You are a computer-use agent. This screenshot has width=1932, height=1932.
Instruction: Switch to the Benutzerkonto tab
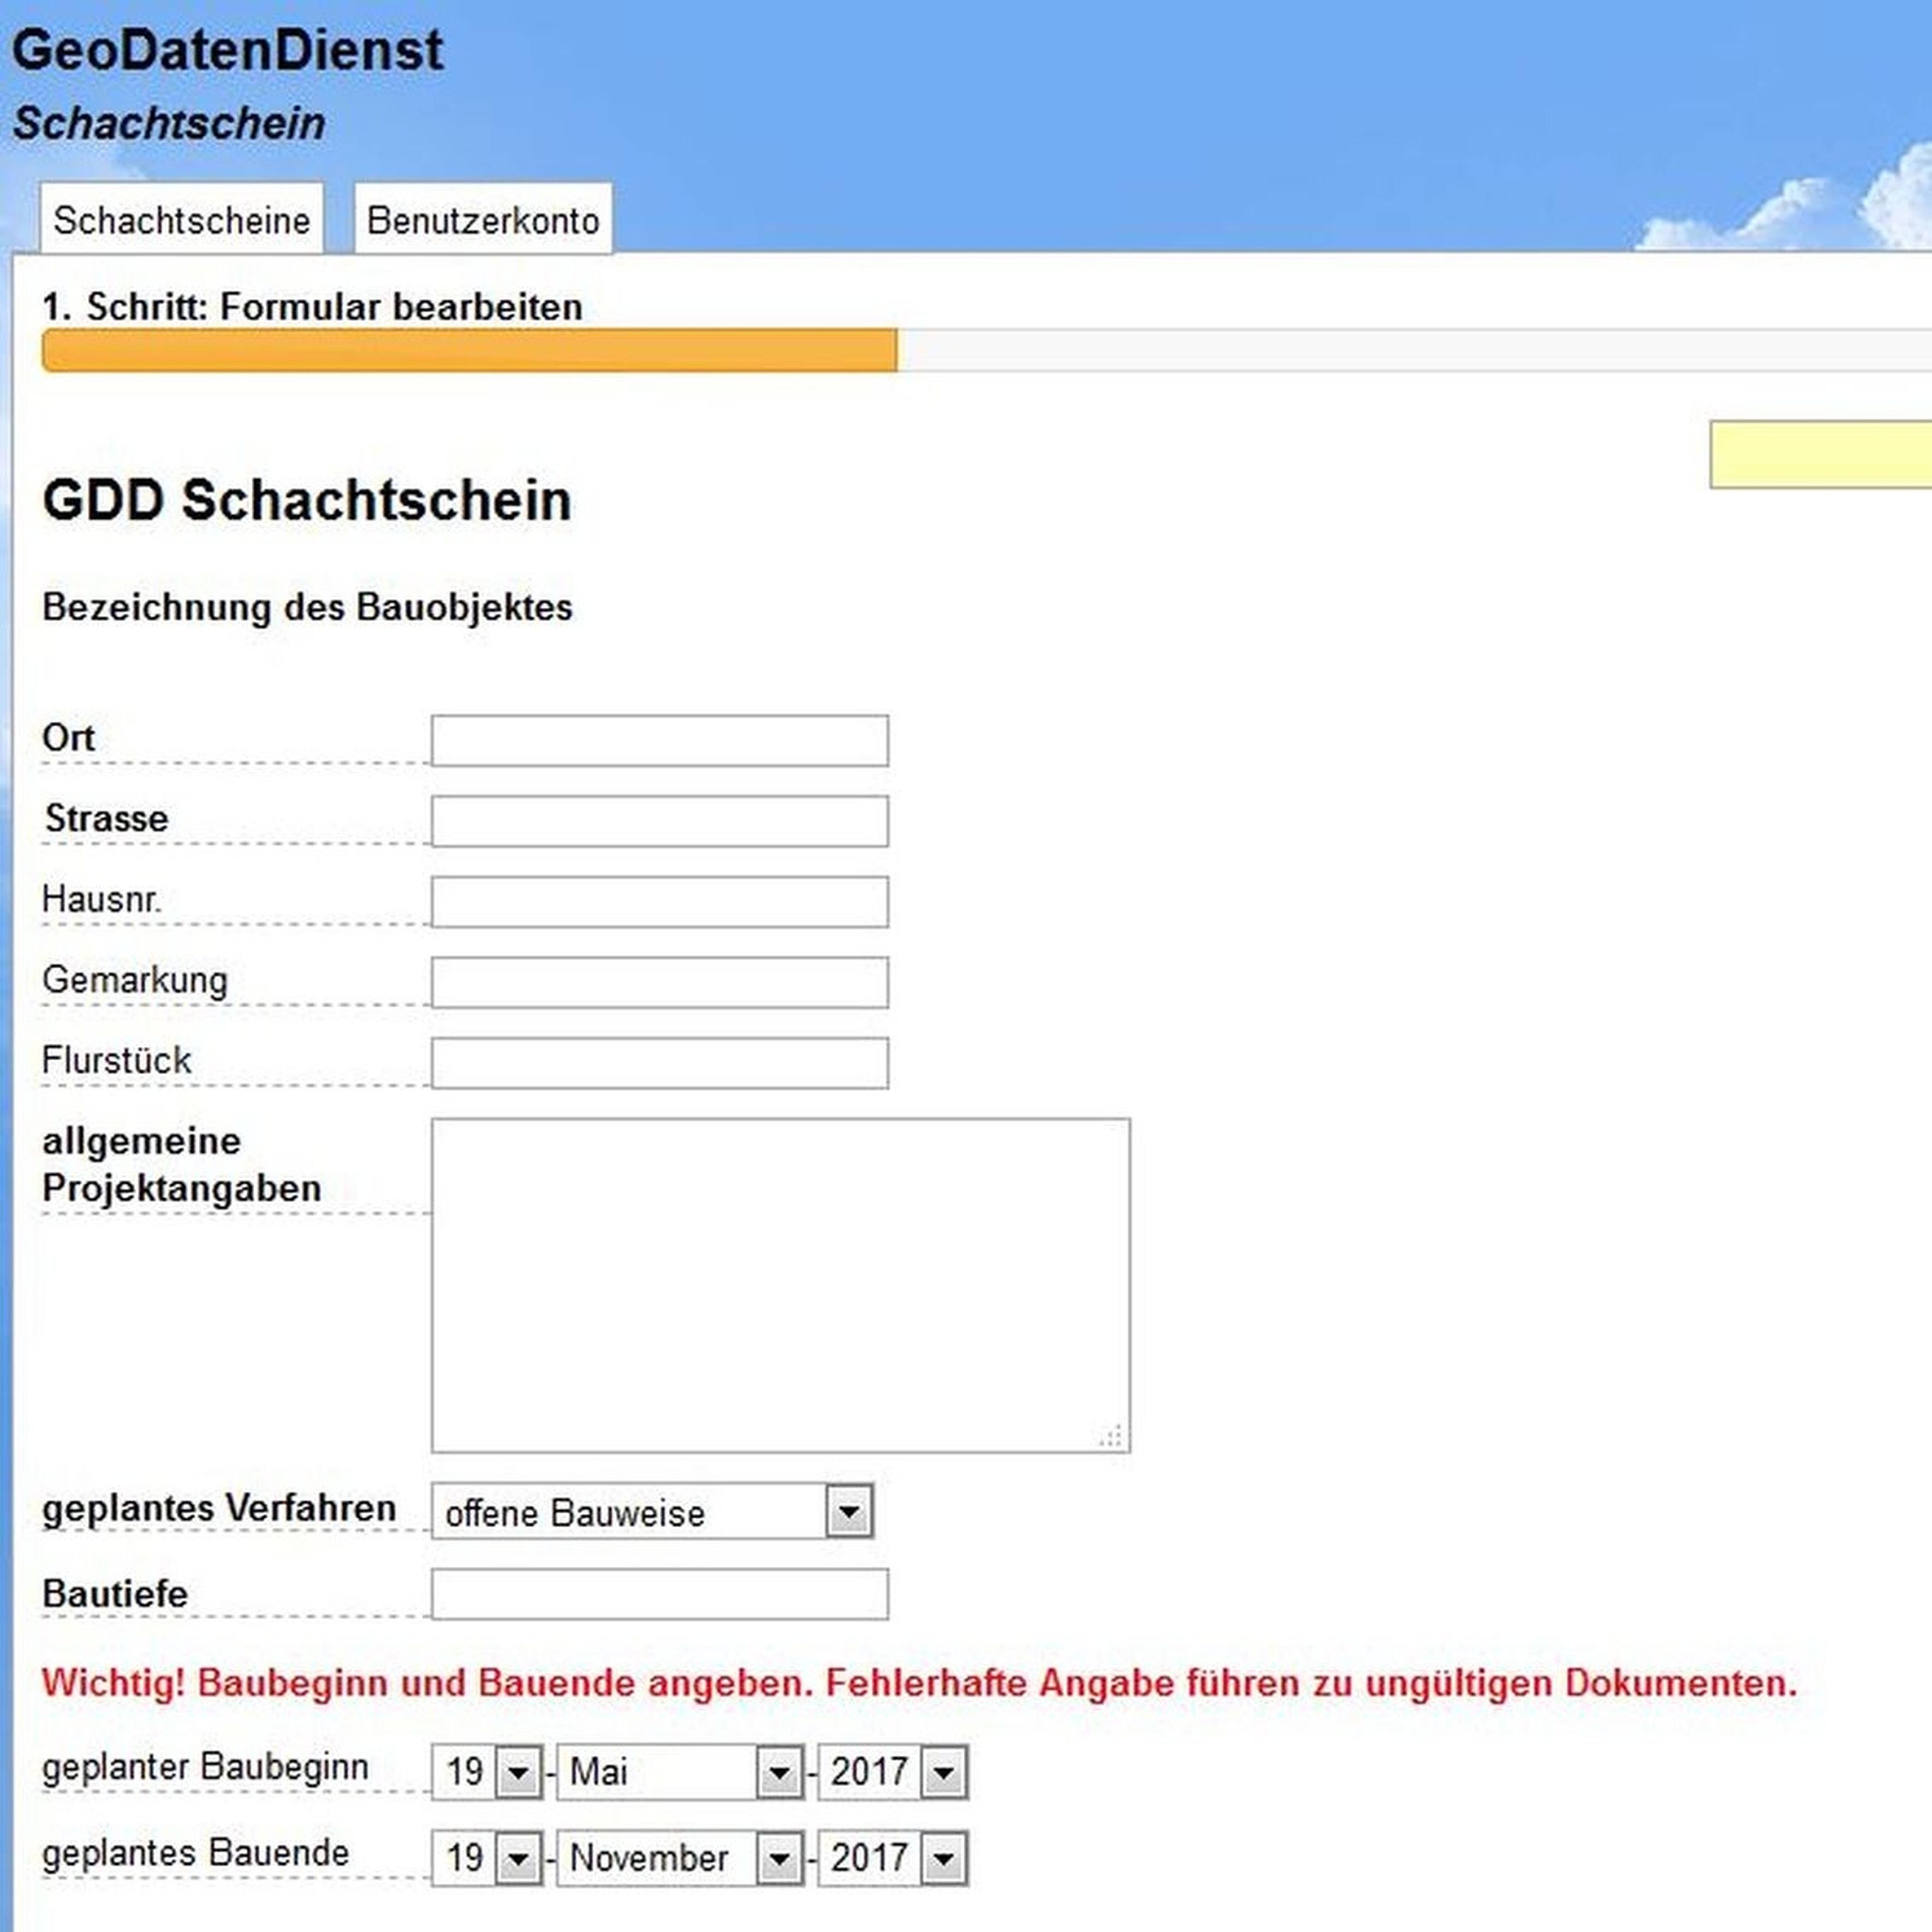tap(483, 219)
